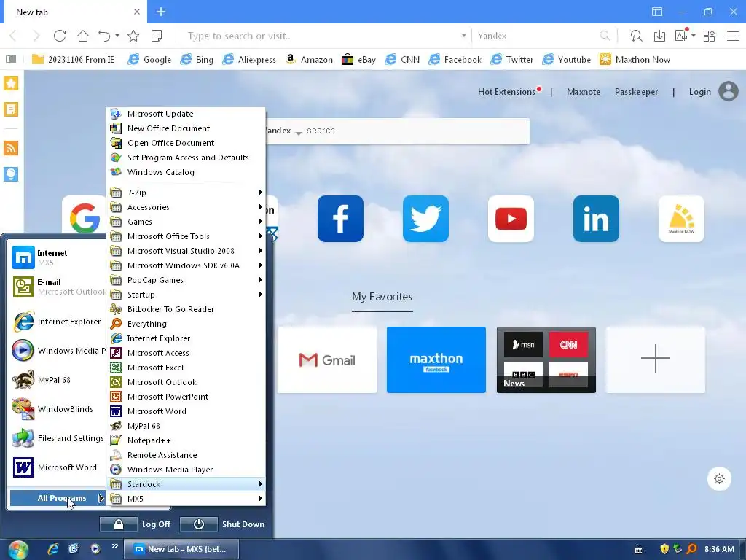The height and width of the screenshot is (560, 746).
Task: Open the Favorites star in sidebar
Action: pos(11,83)
